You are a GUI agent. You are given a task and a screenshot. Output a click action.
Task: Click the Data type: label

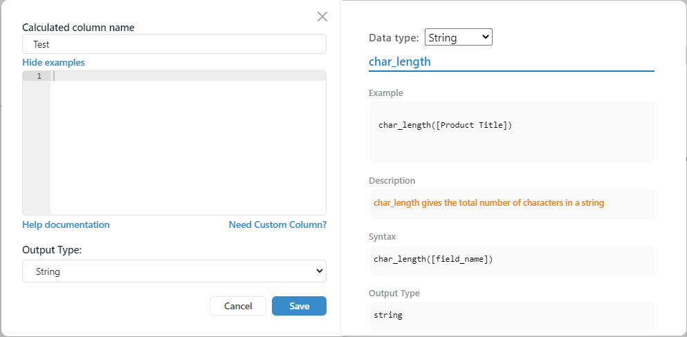point(394,37)
